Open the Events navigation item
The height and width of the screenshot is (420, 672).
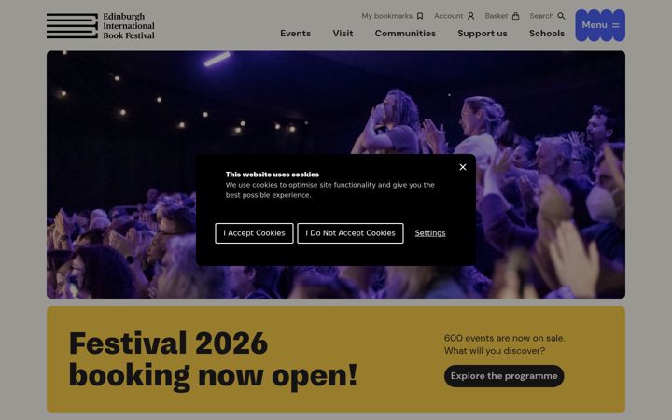[x=295, y=34]
